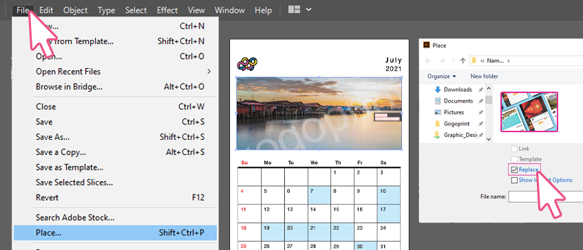Expand the workspace switcher dropdown arrow
Screen dimensions: 583x250
tap(308, 10)
